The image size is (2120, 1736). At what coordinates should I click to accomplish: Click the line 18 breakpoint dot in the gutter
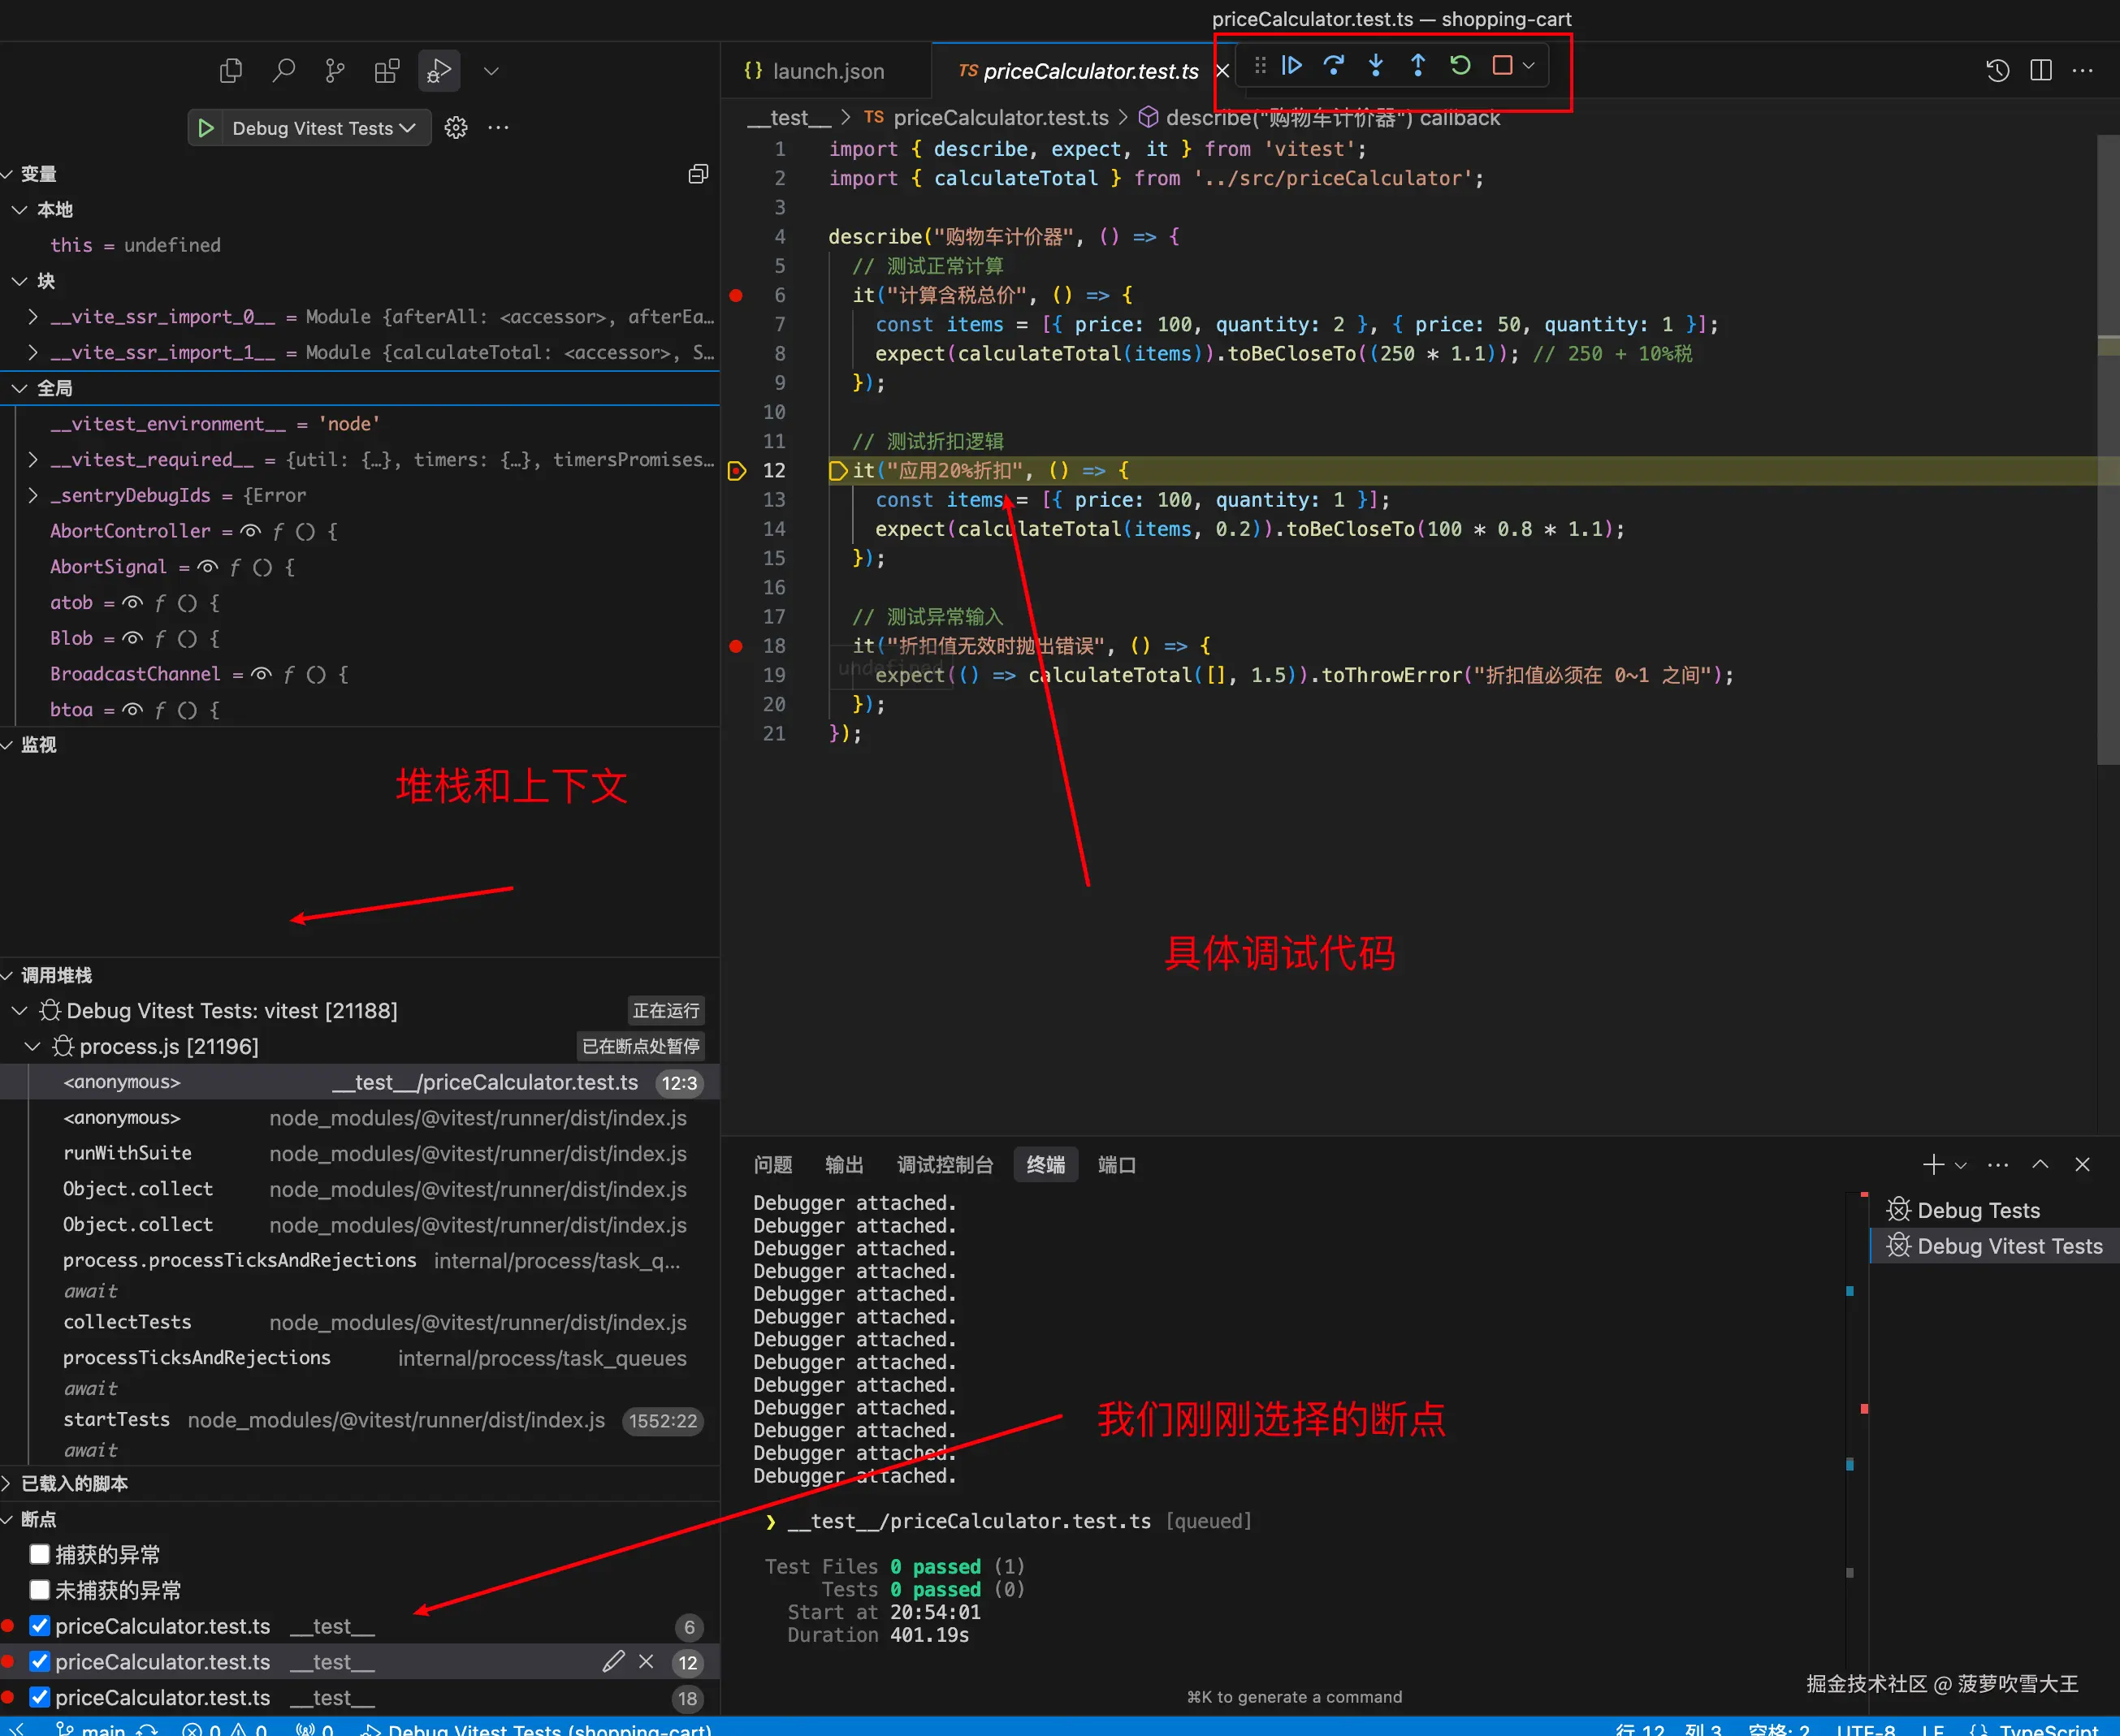pyautogui.click(x=737, y=646)
